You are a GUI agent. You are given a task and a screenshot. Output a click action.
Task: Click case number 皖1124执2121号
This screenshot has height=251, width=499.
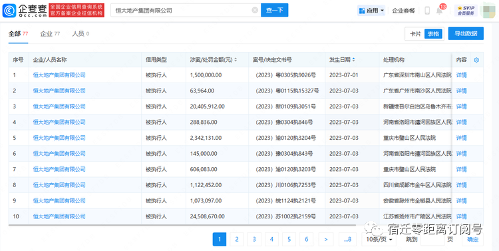coord(295,200)
